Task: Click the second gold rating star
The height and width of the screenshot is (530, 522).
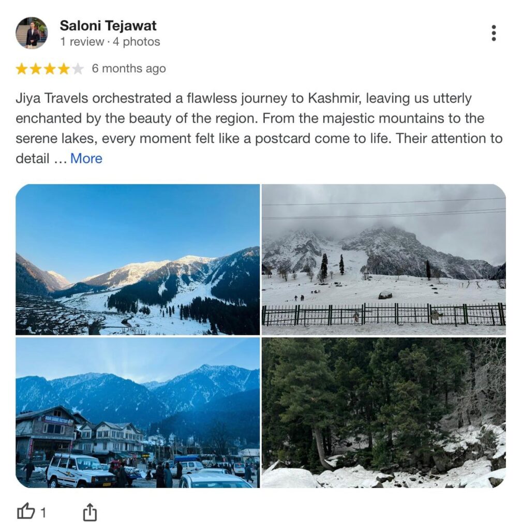Action: (x=36, y=69)
